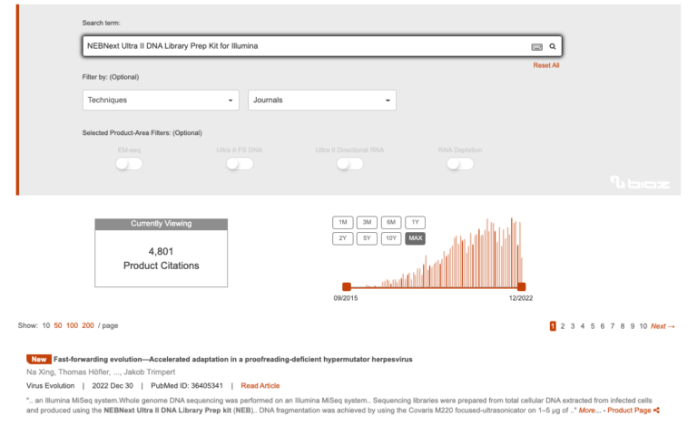The height and width of the screenshot is (425, 697).
Task: Click the Next page arrow link
Action: pyautogui.click(x=663, y=326)
